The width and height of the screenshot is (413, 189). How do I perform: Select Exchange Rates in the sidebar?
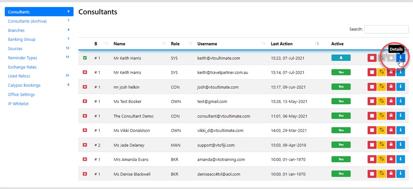(x=22, y=67)
